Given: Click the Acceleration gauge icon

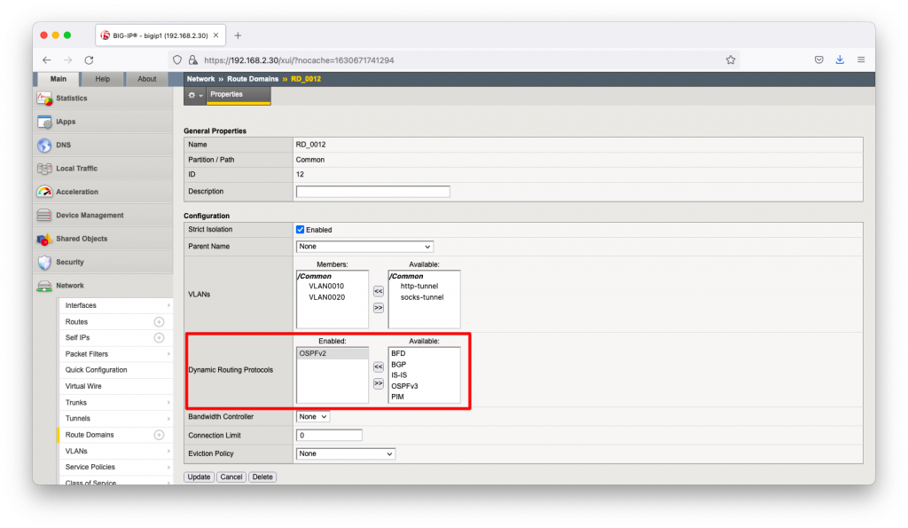Looking at the screenshot, I should 44,192.
